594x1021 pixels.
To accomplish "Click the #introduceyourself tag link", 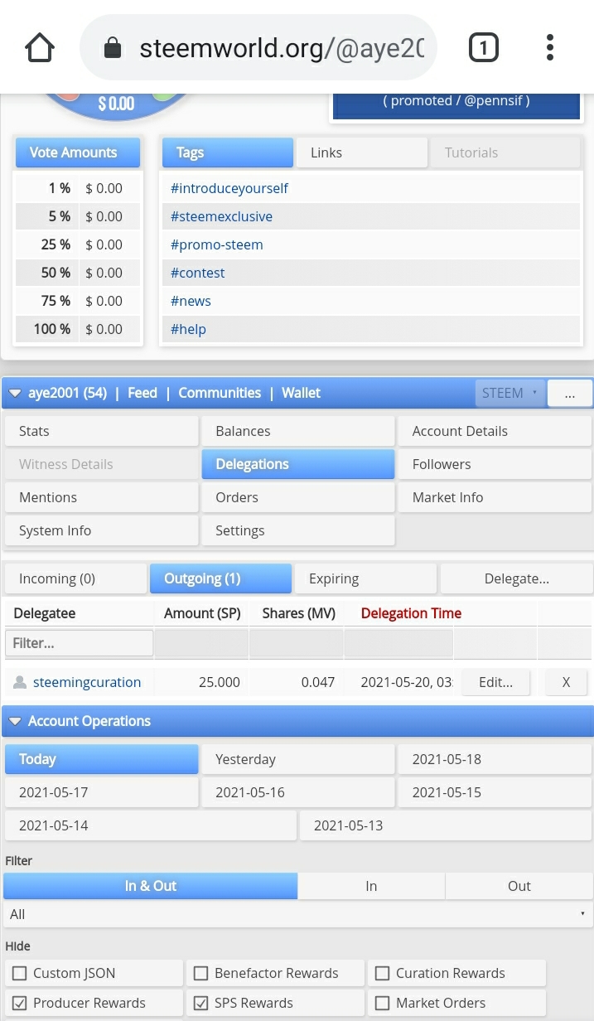I will pos(229,188).
